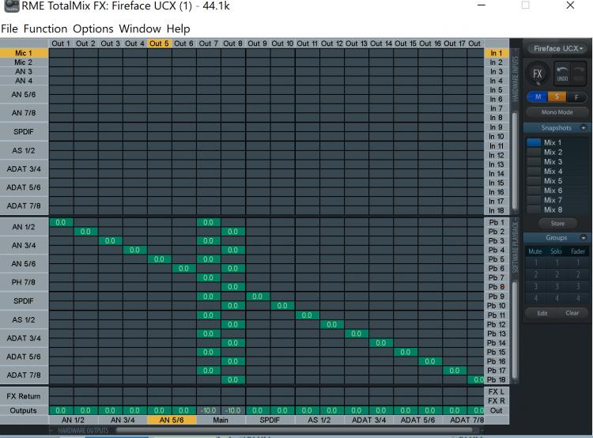Click the Redo arrow button
593x438 pixels.
578,73
